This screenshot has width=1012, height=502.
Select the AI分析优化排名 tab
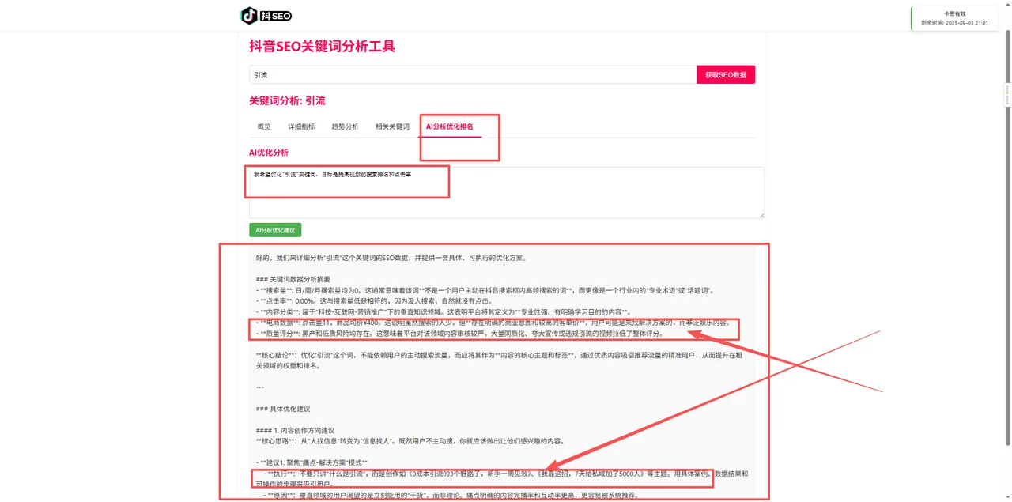[450, 126]
